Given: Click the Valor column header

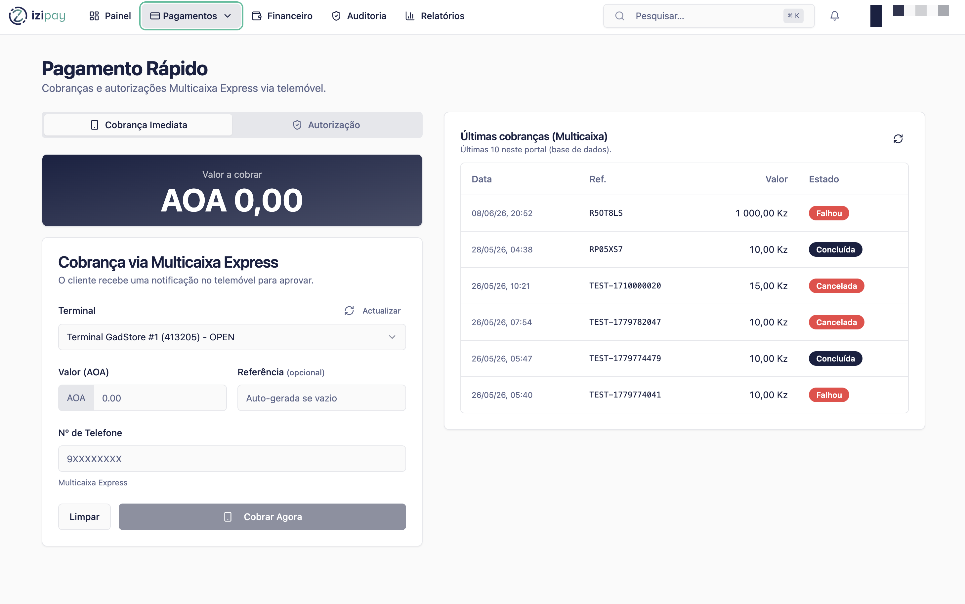Looking at the screenshot, I should tap(776, 179).
